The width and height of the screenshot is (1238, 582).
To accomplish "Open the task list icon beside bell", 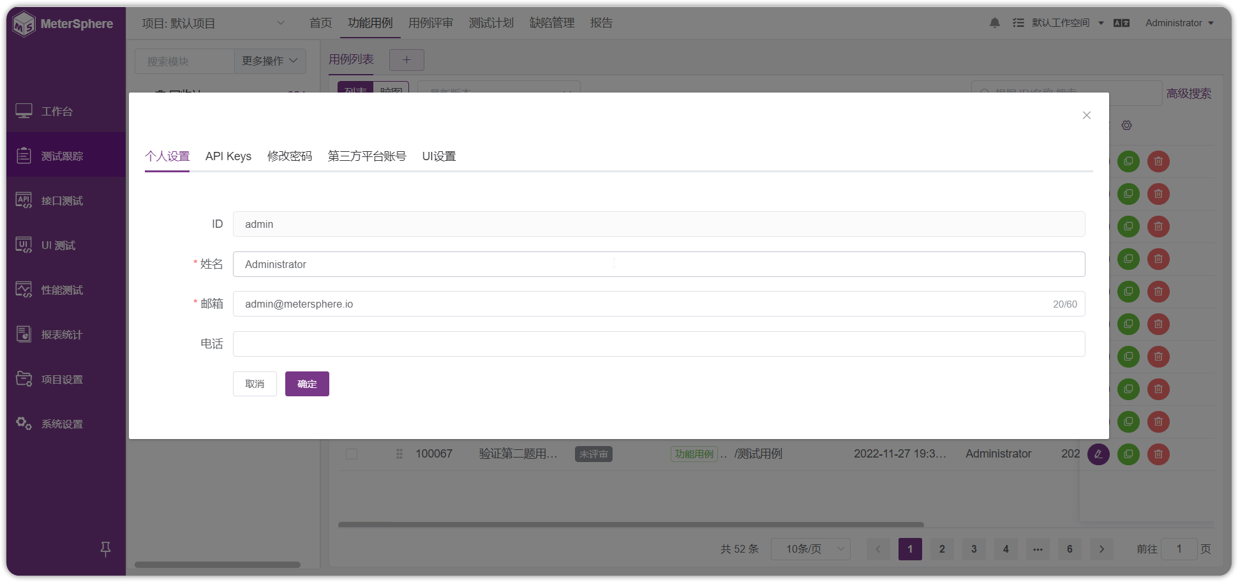I will pyautogui.click(x=1018, y=23).
